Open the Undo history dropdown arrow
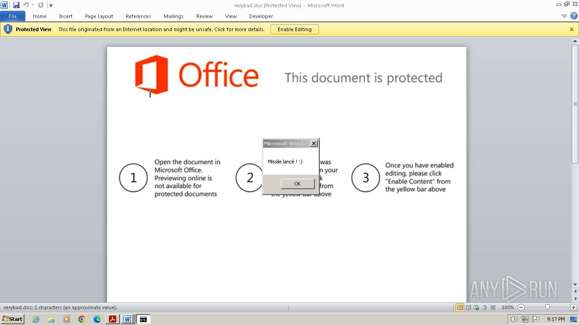Screen dimensions: 579x325 (x=33, y=5)
